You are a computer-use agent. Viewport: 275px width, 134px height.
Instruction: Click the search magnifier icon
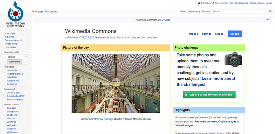tap(270, 11)
